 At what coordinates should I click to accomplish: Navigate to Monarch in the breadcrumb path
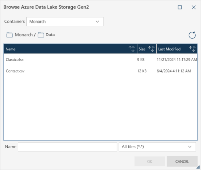point(24,35)
